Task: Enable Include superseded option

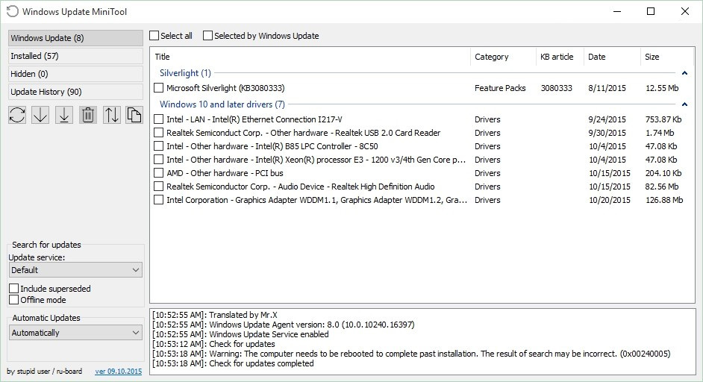Action: point(14,288)
